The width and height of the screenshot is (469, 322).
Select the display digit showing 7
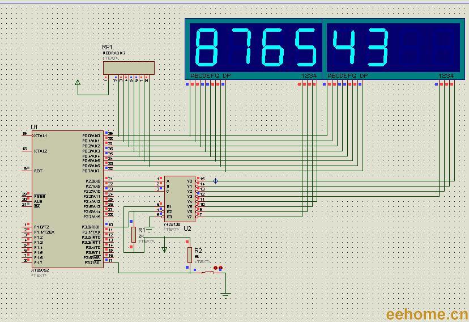click(x=241, y=47)
